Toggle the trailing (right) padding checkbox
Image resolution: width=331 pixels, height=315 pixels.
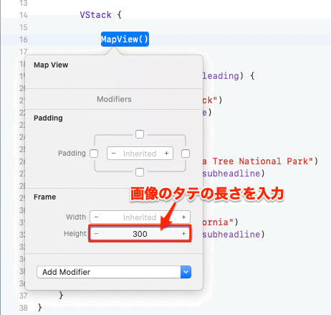pos(186,154)
